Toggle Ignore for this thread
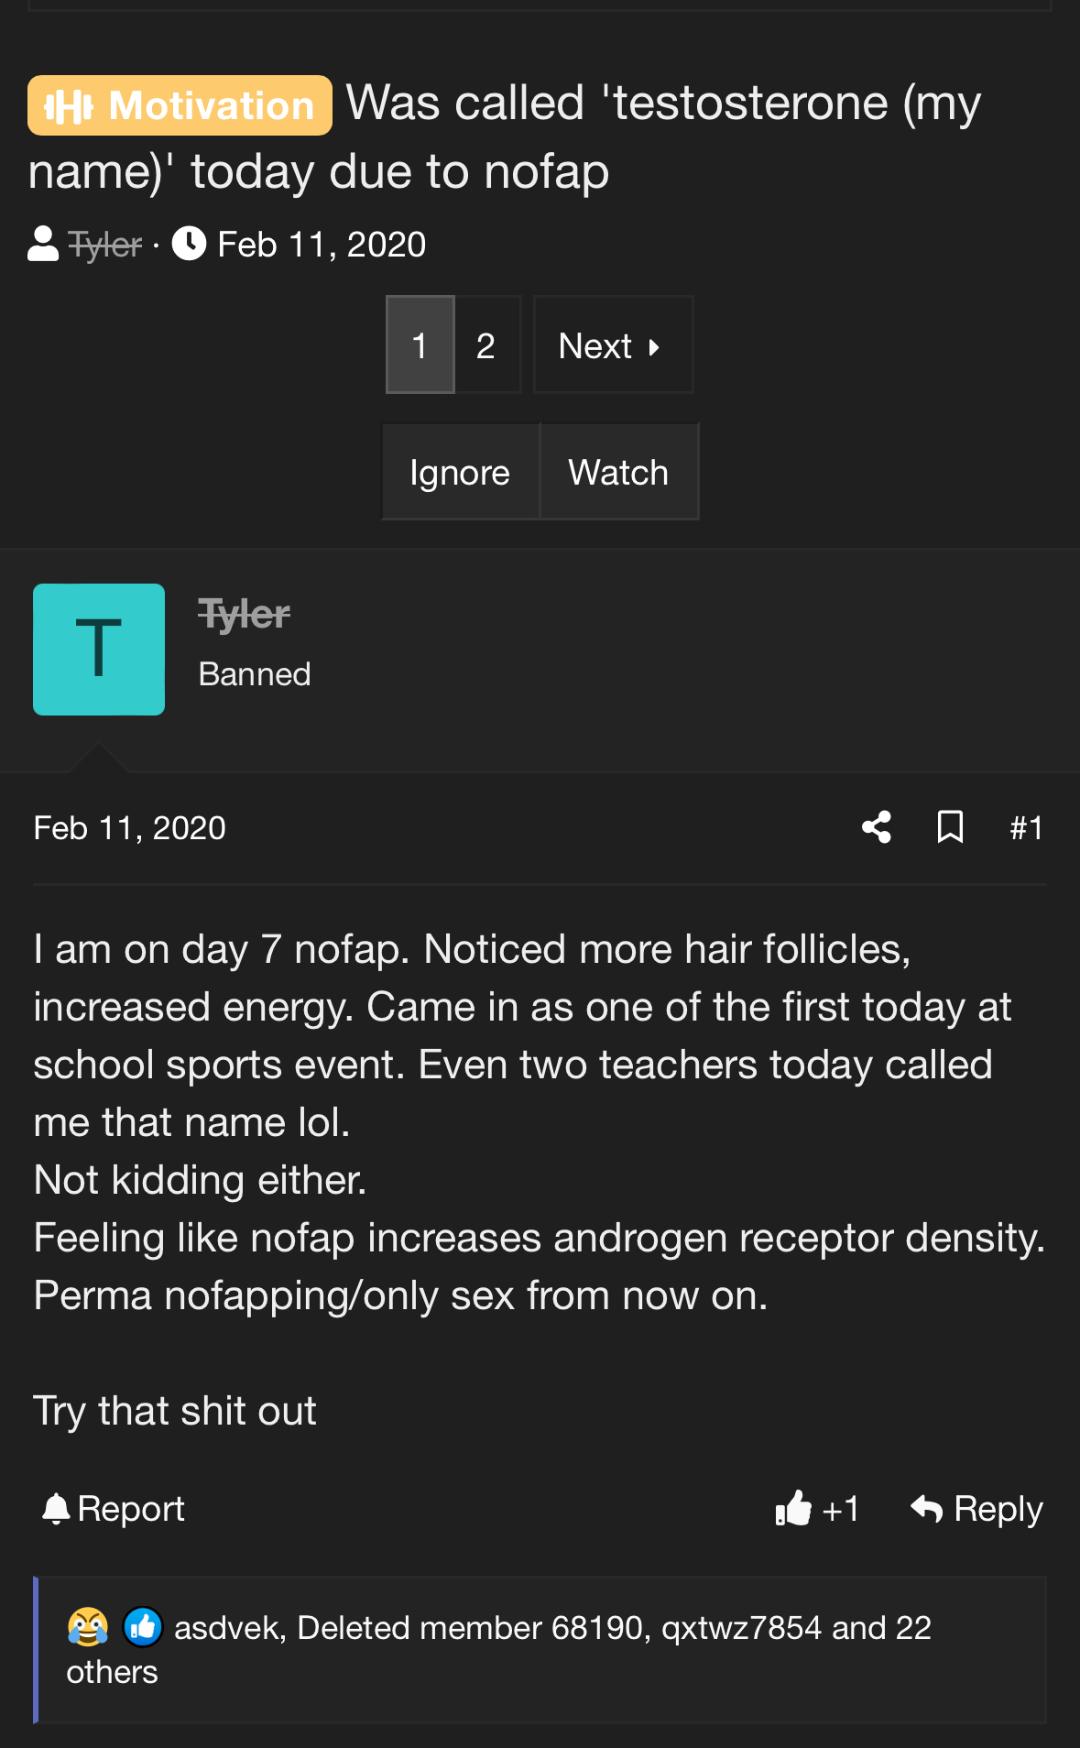This screenshot has height=1748, width=1080. pyautogui.click(x=460, y=473)
